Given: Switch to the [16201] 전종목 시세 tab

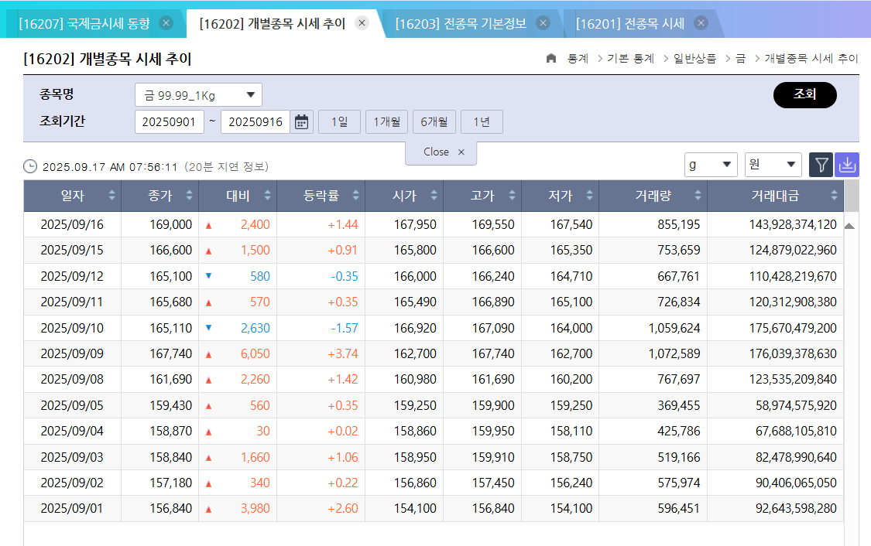Looking at the screenshot, I should (x=629, y=23).
